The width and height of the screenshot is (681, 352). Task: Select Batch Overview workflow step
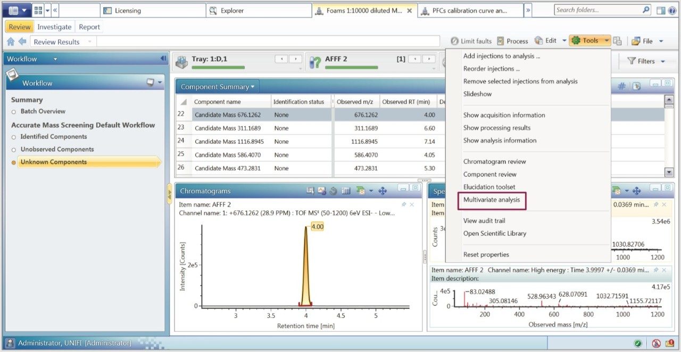[43, 111]
